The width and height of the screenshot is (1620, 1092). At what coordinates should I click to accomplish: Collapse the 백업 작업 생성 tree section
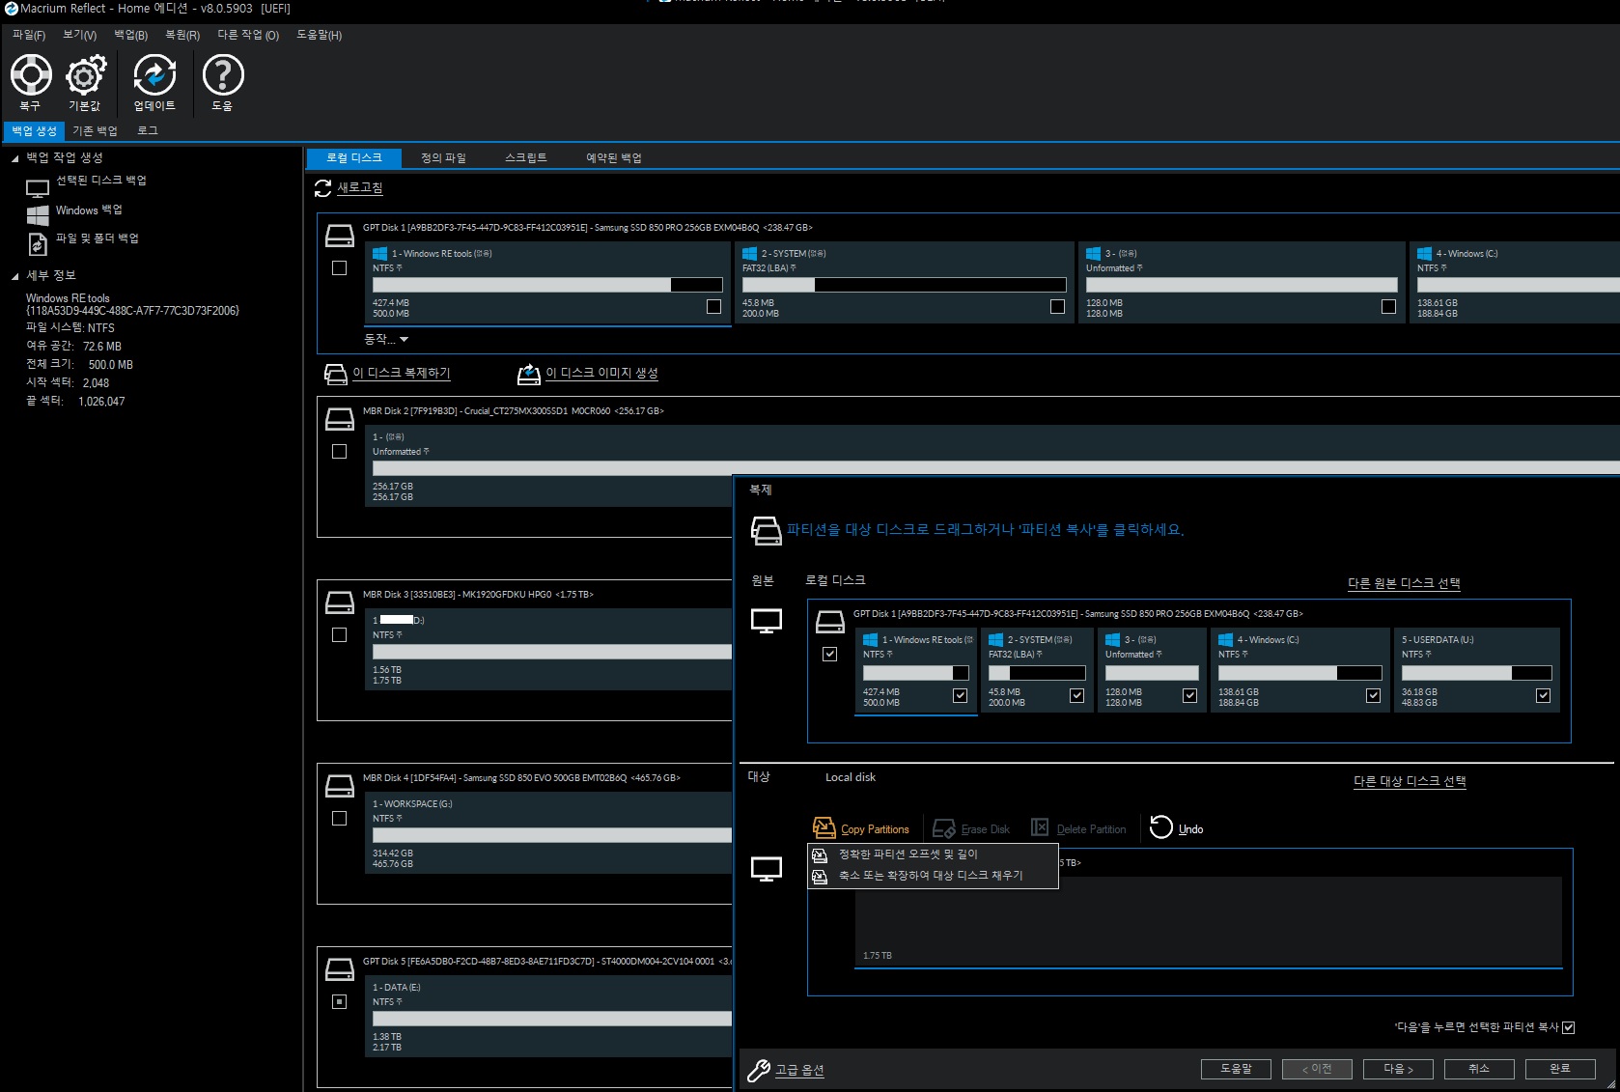click(15, 158)
